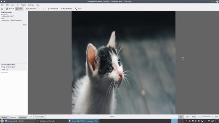This screenshot has height=123, width=219.
Task: Open the volume tray icon
Action: click(x=196, y=121)
